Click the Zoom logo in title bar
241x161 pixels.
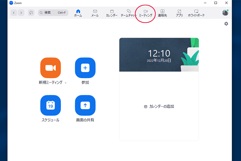(x=11, y=3)
